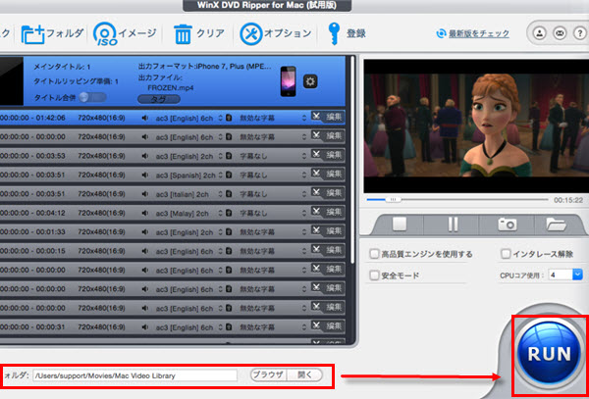Screen dimensions: 589x399
Task: Select title row 00:00:00 - 00:00:15
Action: pyautogui.click(x=173, y=251)
